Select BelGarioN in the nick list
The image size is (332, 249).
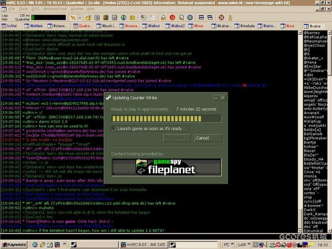pyautogui.click(x=313, y=134)
